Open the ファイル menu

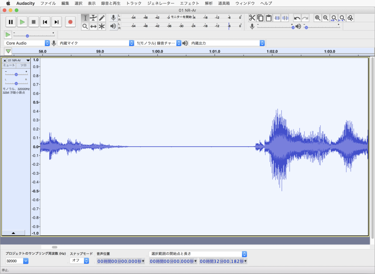(x=48, y=3)
